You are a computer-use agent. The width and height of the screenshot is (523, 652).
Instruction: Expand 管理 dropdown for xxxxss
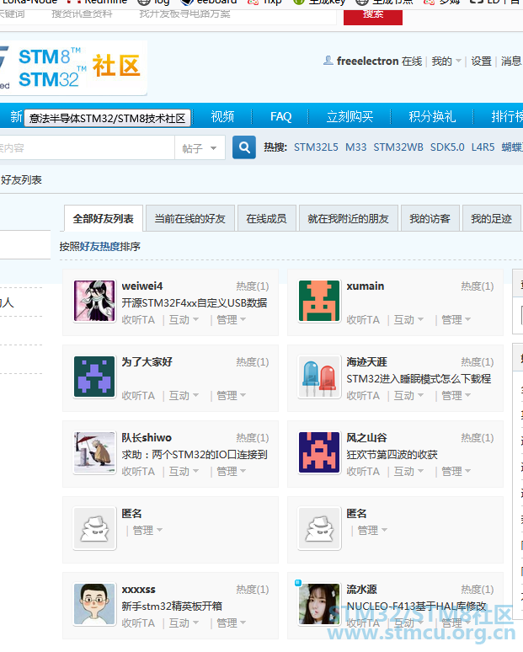[231, 623]
